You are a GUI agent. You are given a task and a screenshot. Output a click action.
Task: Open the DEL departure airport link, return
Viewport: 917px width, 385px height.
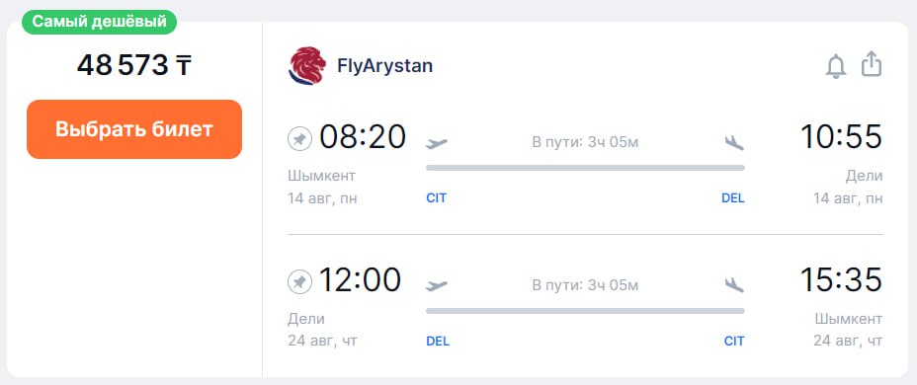pos(438,342)
